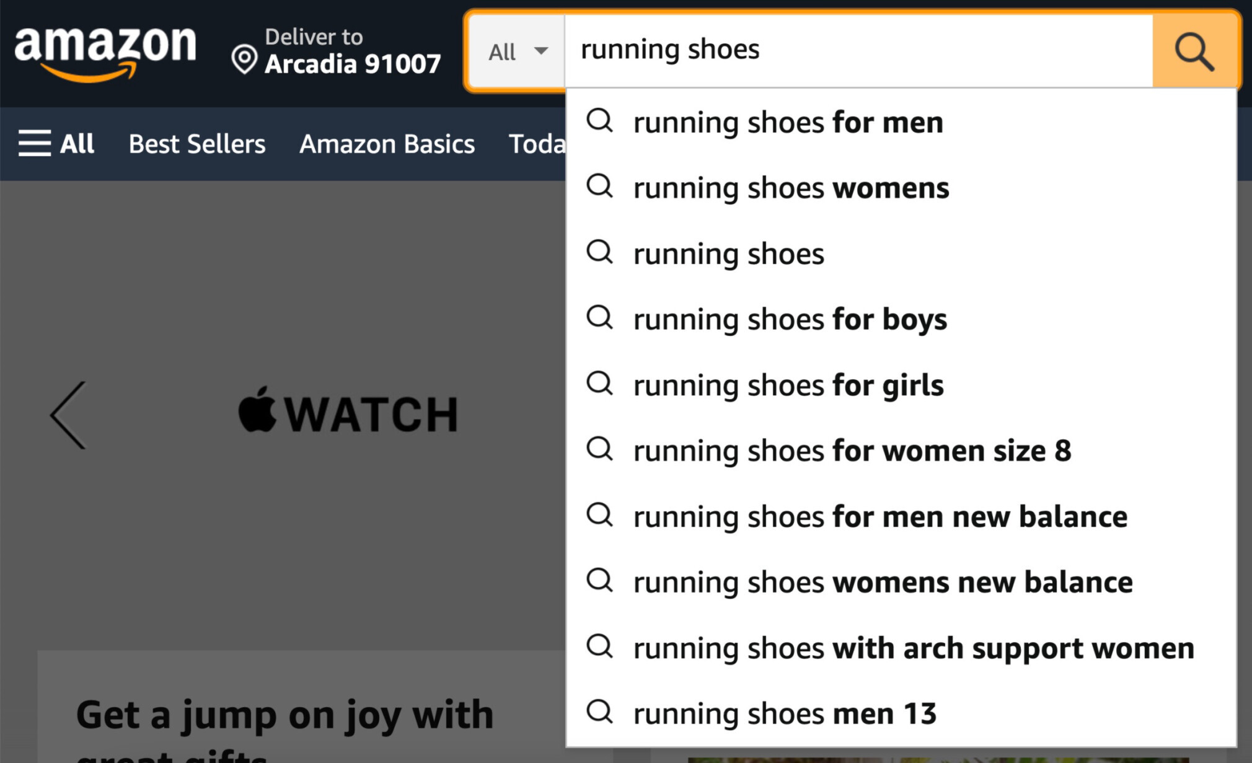
Task: Go to Best Sellers
Action: [x=197, y=144]
